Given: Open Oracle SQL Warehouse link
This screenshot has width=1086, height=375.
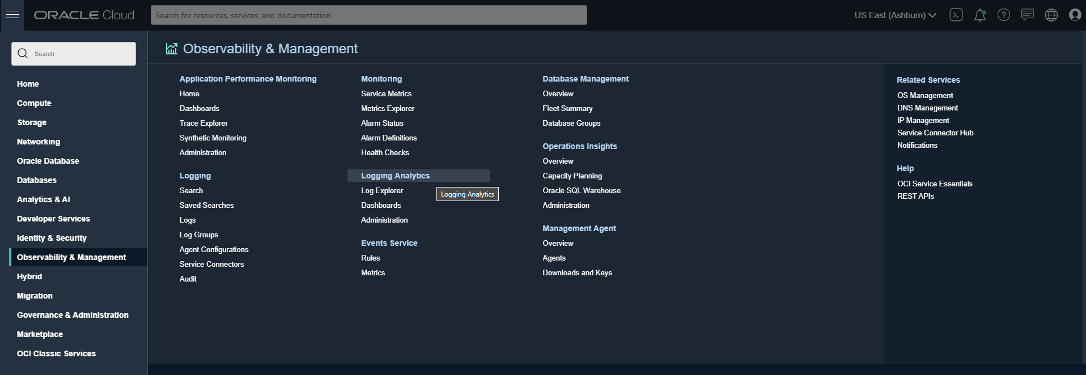Looking at the screenshot, I should pyautogui.click(x=582, y=190).
